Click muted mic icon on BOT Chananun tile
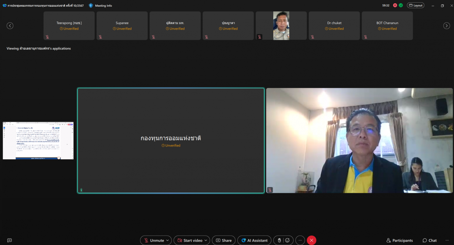This screenshot has height=245, width=454. coord(365,37)
